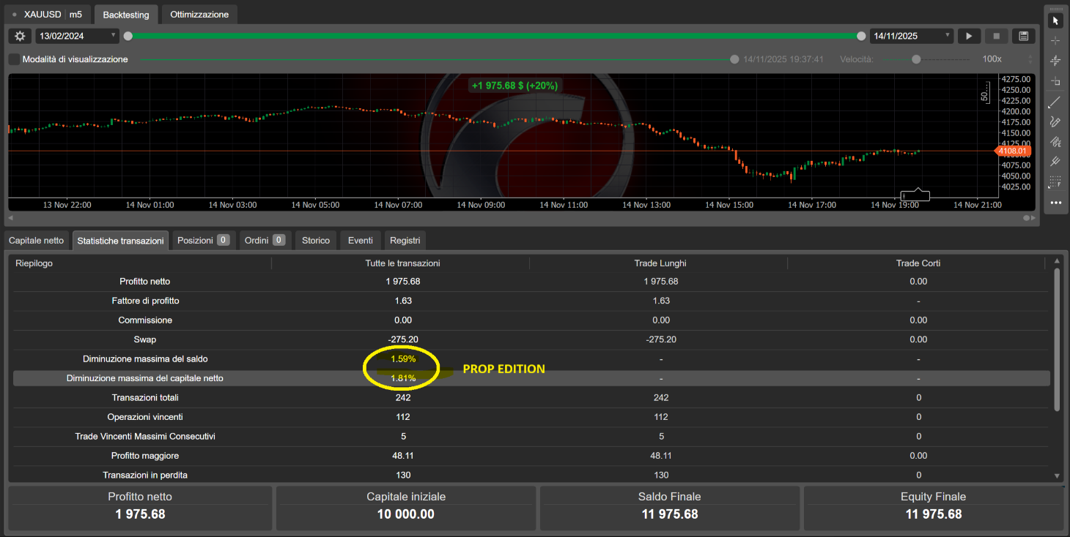Switch to the Storico tab

316,241
